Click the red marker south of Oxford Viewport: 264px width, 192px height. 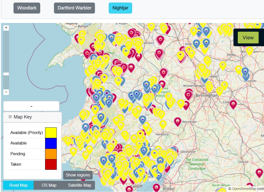tap(259, 173)
